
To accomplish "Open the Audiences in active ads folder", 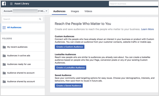I will click(23, 56).
